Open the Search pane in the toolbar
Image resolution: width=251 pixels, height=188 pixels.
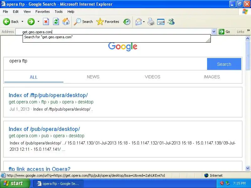[83, 22]
